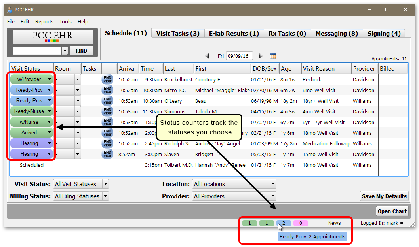The width and height of the screenshot is (419, 247).
Task: Click the Logged In: mark status indicator
Action: 382,223
